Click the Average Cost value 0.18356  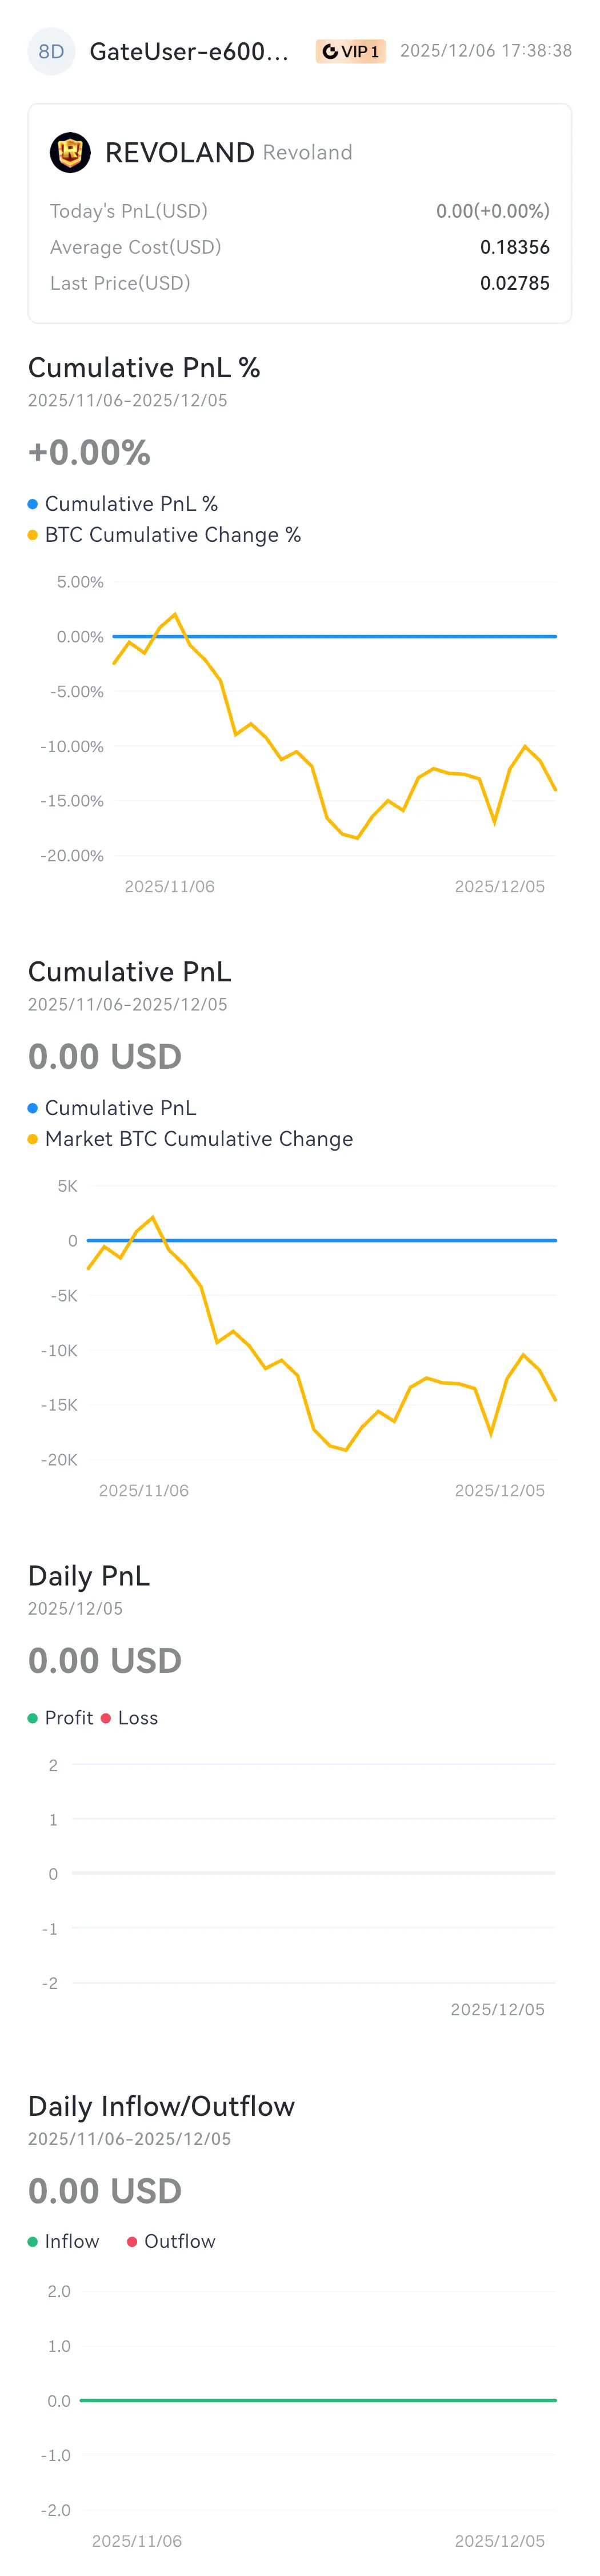pyautogui.click(x=514, y=247)
